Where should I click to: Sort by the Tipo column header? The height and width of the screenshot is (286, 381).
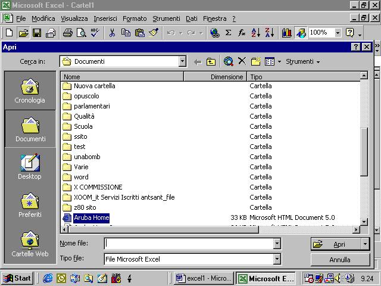pos(304,77)
